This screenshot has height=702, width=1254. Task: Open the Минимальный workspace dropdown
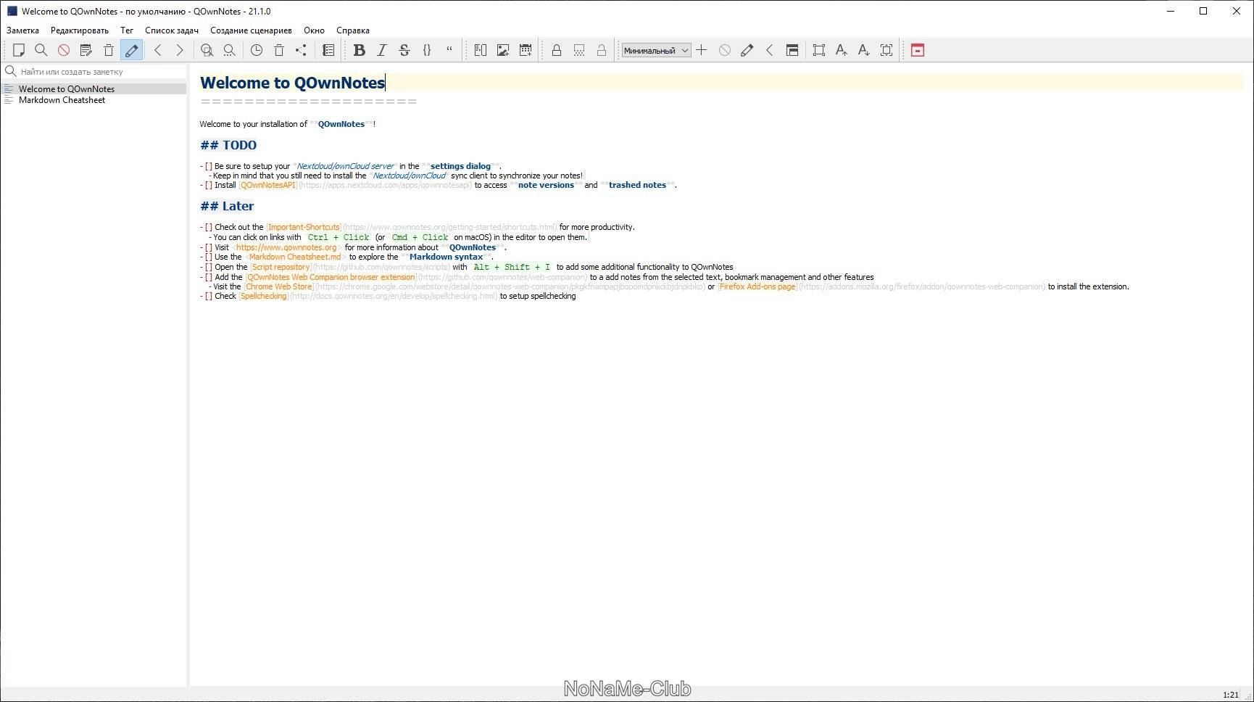click(656, 50)
